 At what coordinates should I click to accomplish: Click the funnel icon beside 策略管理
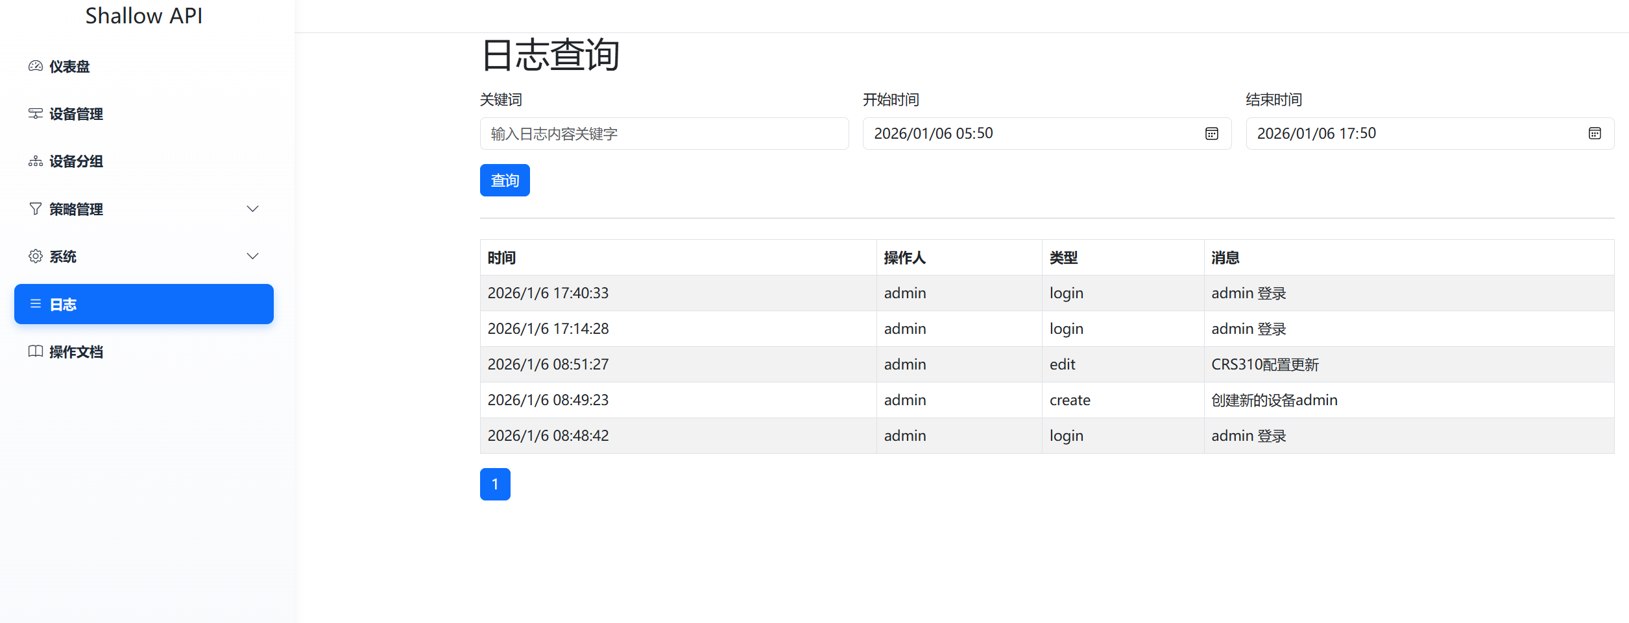pyautogui.click(x=36, y=209)
